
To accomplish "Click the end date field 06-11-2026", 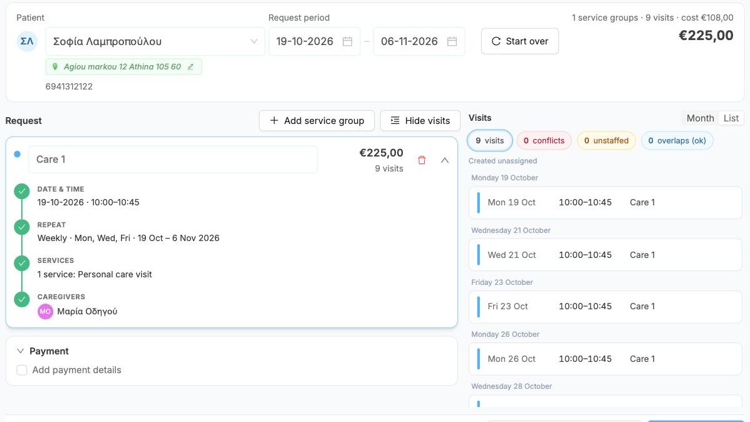I will pos(419,41).
